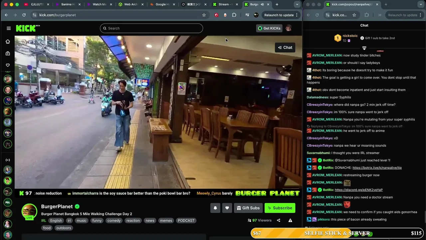Click the Kick Search field
This screenshot has width=426, height=240.
151,28
